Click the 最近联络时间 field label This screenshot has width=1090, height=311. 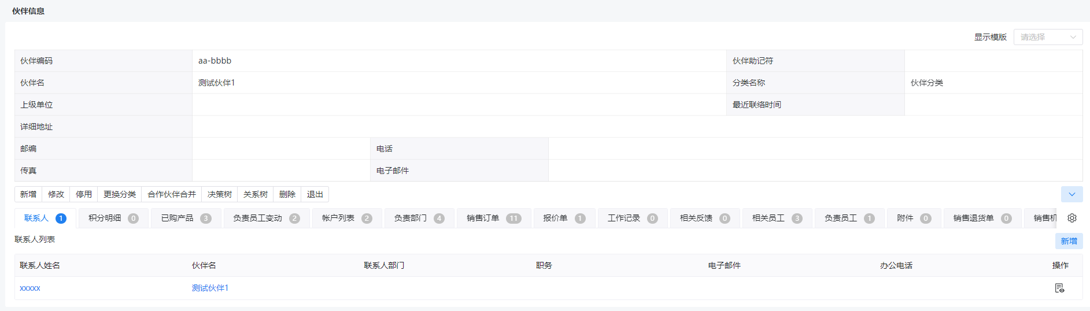757,105
